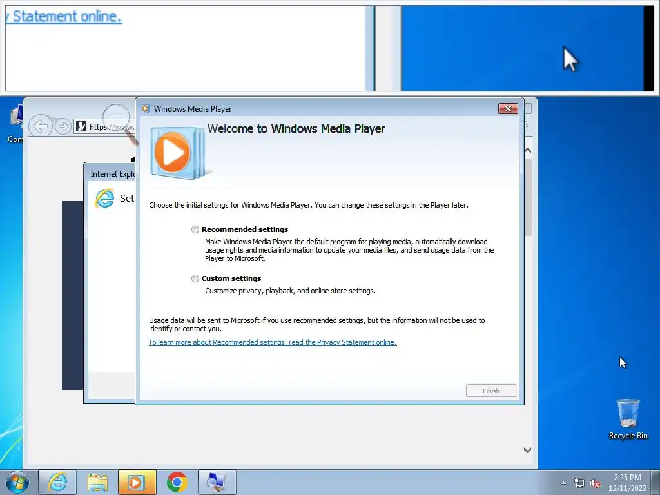Select the Recommended settings radio button
The width and height of the screenshot is (660, 495).
(195, 229)
